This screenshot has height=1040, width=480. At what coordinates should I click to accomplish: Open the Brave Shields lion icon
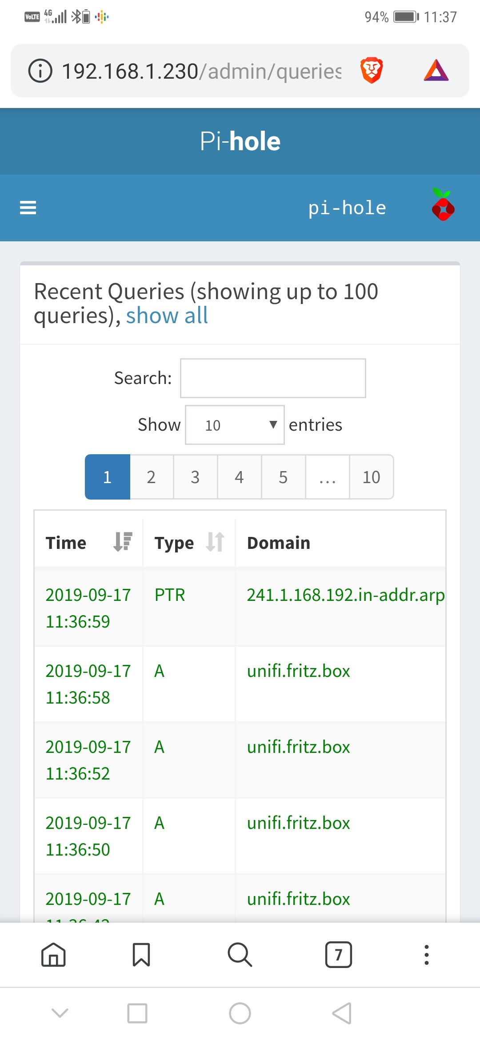tap(372, 71)
